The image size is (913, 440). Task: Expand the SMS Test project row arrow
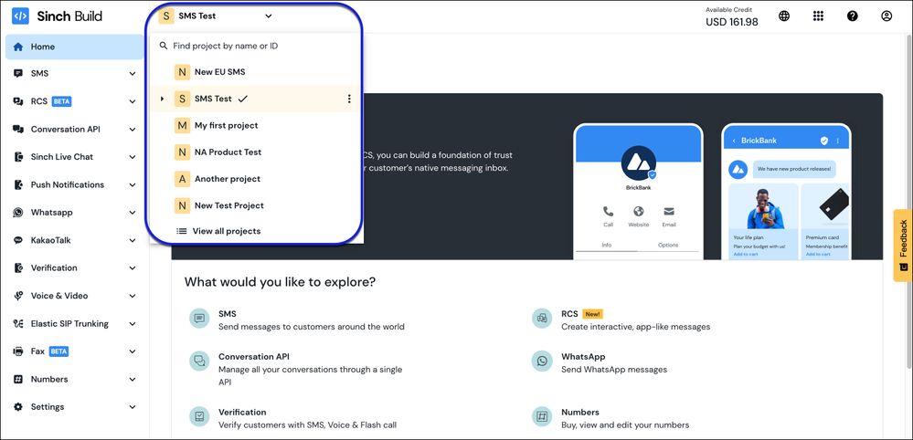point(162,99)
